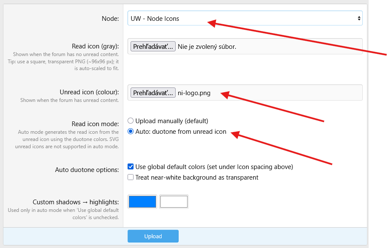
Task: Click hint 'Shown when the forum has unread content.'
Action: 69,100
